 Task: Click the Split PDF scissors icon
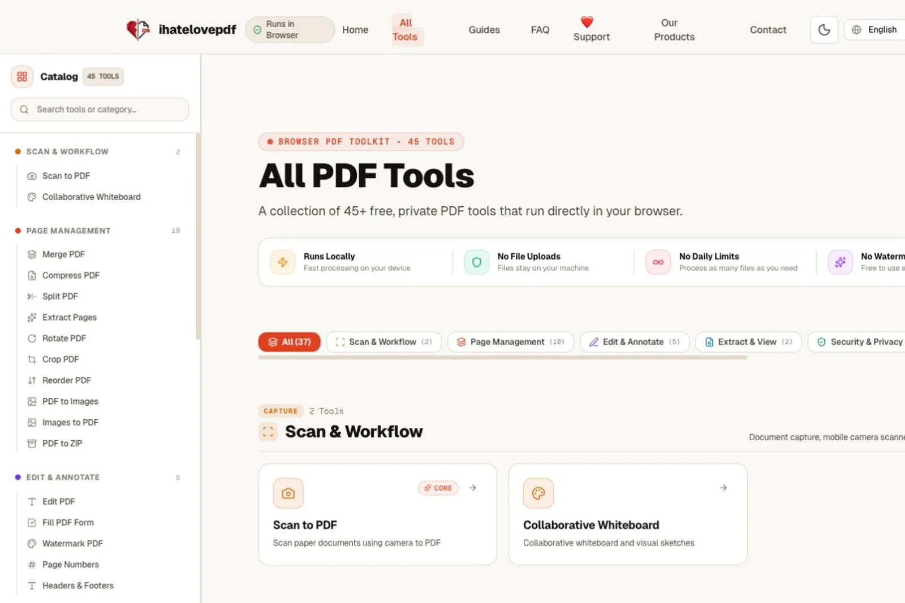tap(32, 296)
